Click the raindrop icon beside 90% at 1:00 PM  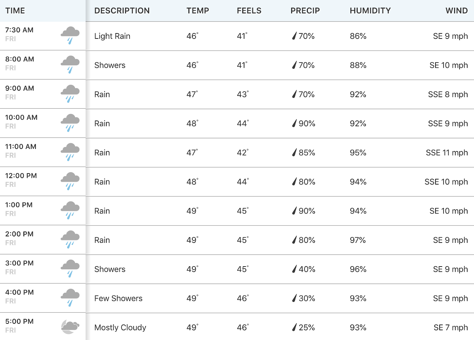point(294,211)
